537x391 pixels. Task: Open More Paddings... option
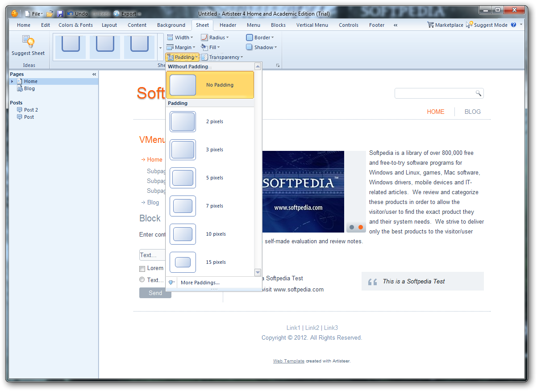tap(200, 283)
